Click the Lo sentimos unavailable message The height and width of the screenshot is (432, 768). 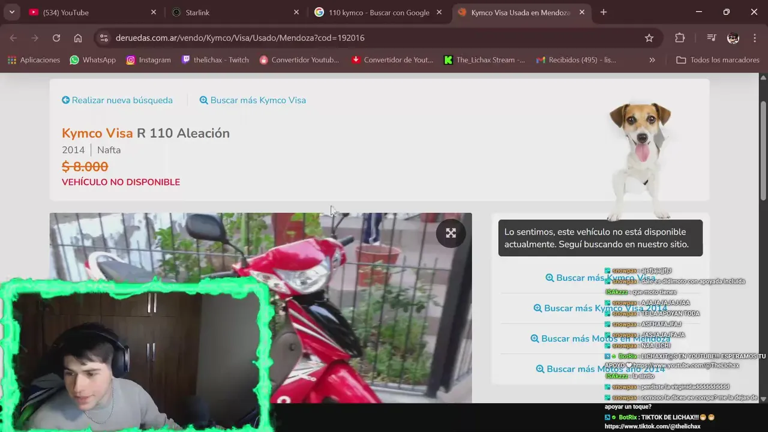(x=600, y=238)
